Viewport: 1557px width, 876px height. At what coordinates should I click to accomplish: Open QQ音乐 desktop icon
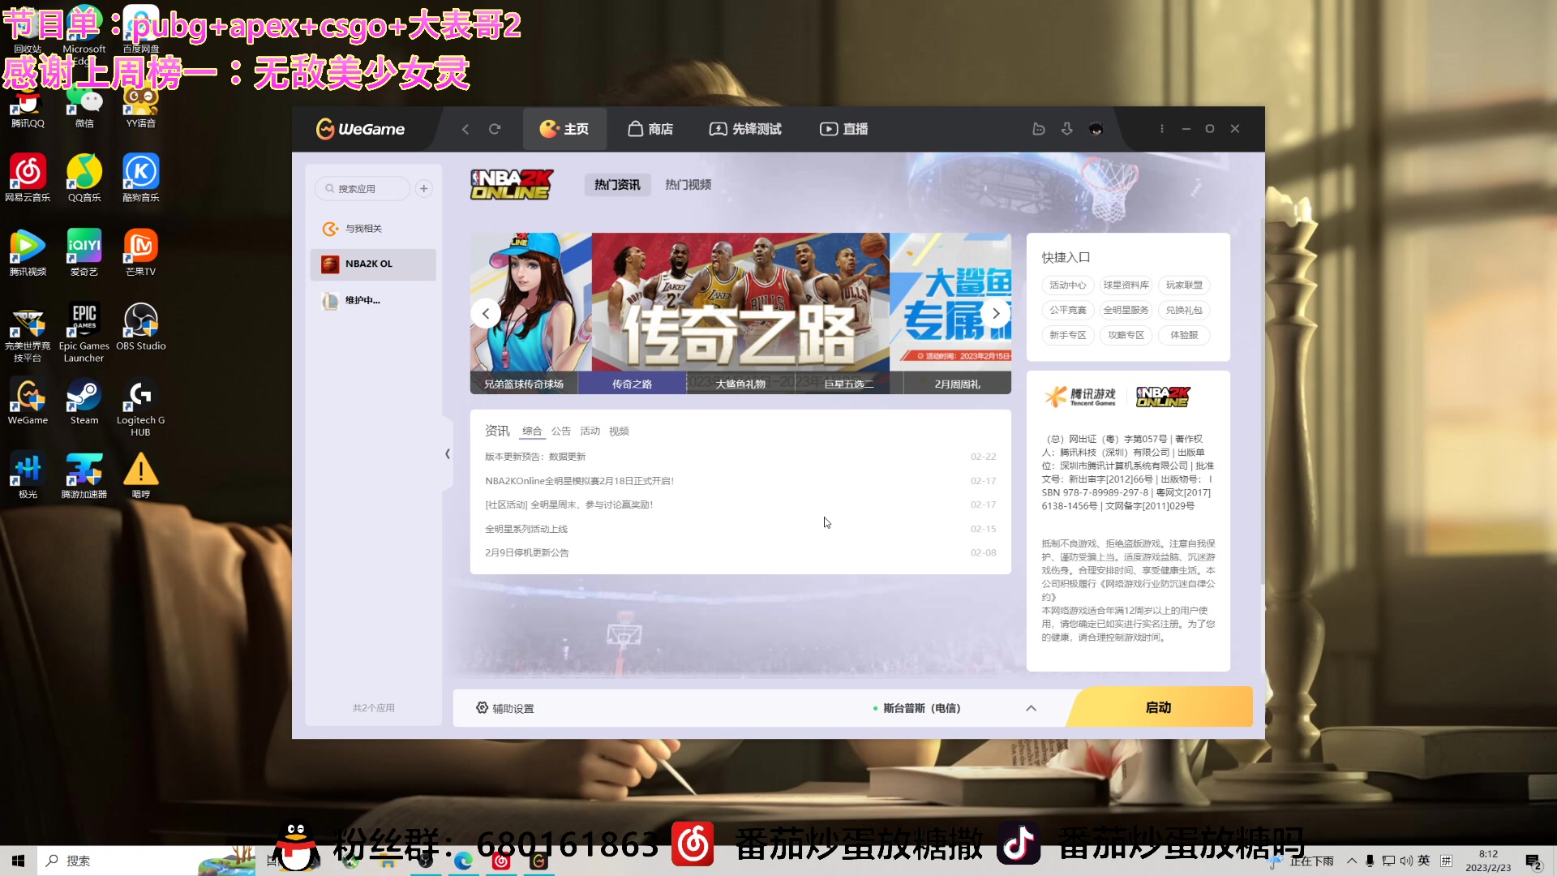[84, 177]
